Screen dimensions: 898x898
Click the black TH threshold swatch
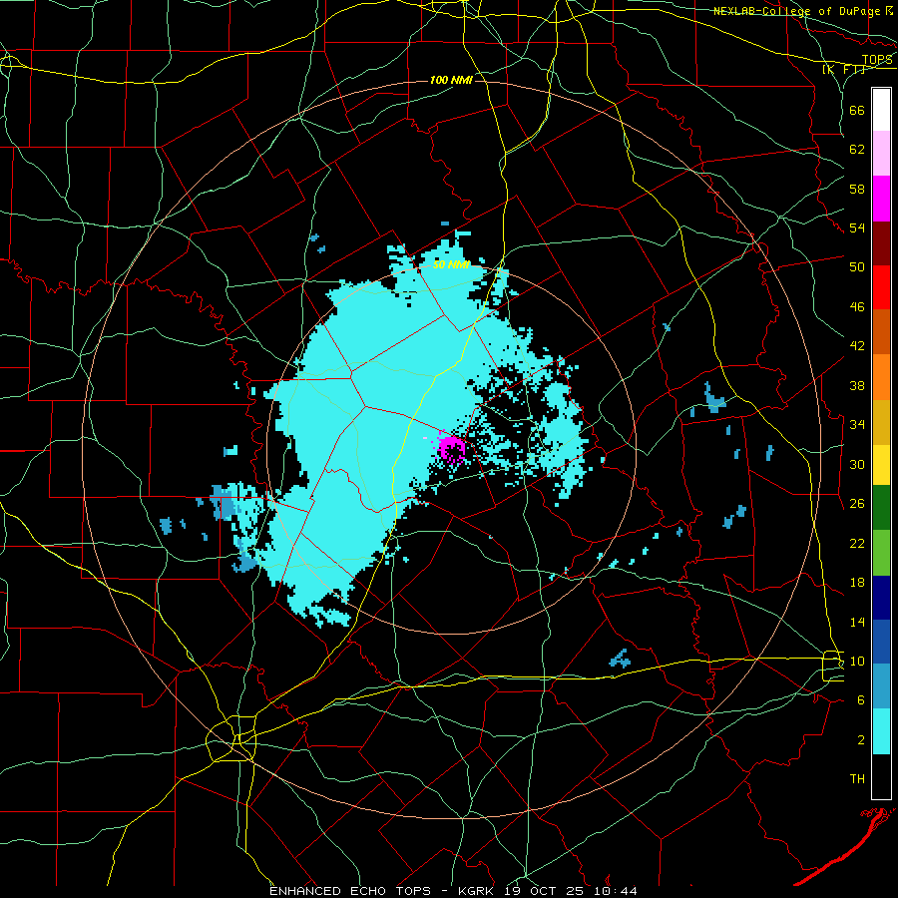(881, 776)
